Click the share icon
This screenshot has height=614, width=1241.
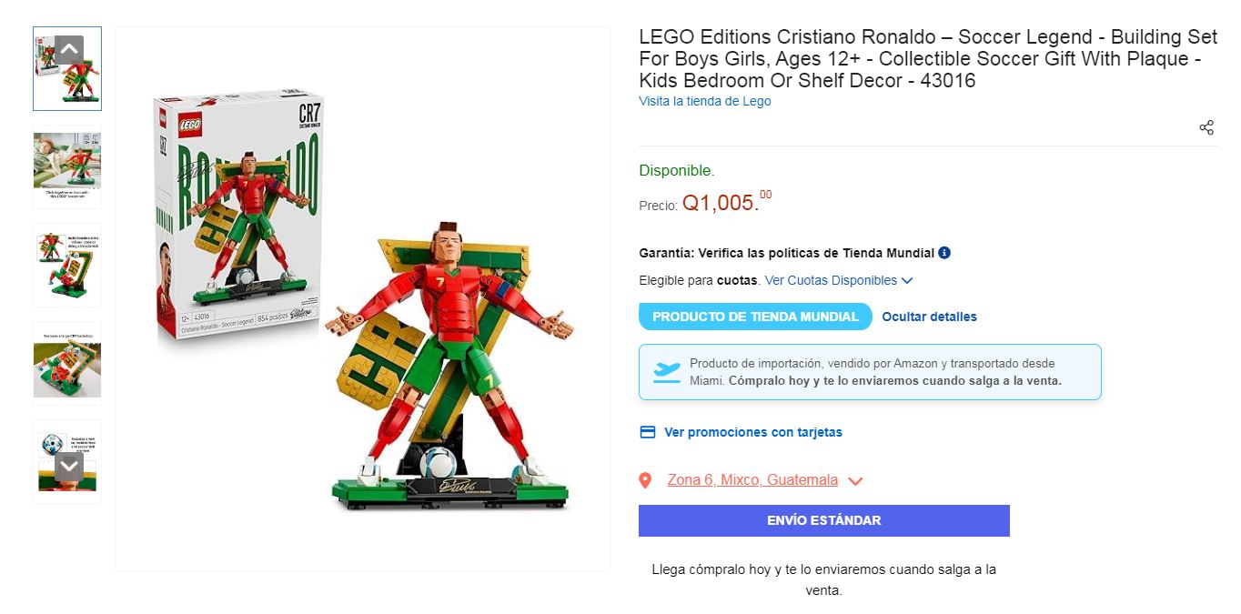click(x=1206, y=127)
